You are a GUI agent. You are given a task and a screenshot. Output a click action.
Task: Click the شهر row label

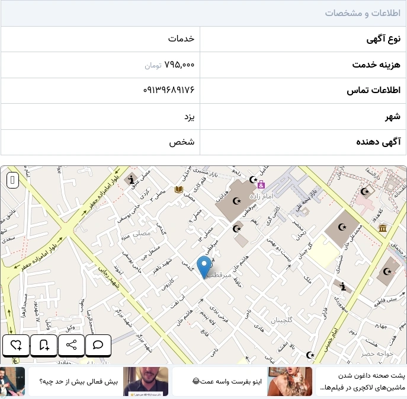pyautogui.click(x=393, y=116)
